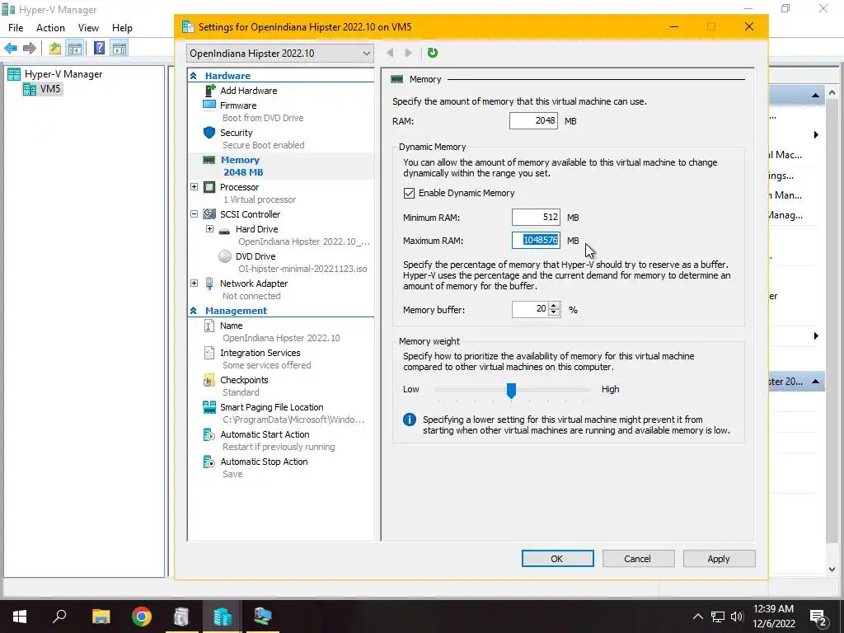Click the Hyper-V Manager taskbar icon
844x633 pixels.
222,617
